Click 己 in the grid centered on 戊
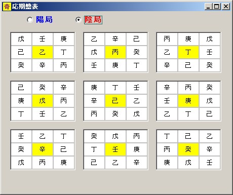Viewport: 233px width, 195px height. coord(21,88)
